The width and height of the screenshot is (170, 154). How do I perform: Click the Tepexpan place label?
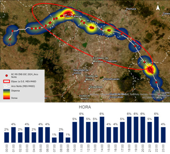112,61
